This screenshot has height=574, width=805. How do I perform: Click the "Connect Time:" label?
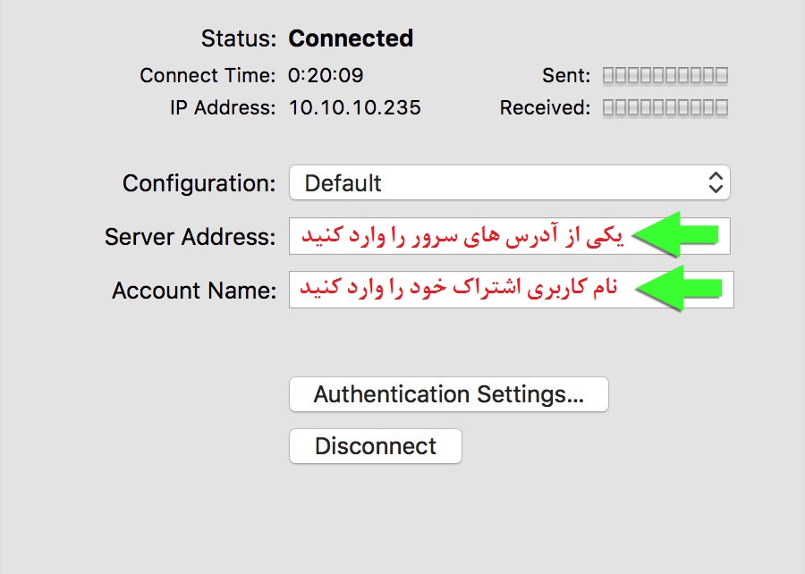[x=208, y=75]
